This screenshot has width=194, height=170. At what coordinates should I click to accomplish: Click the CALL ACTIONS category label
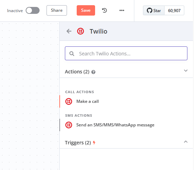79,92
